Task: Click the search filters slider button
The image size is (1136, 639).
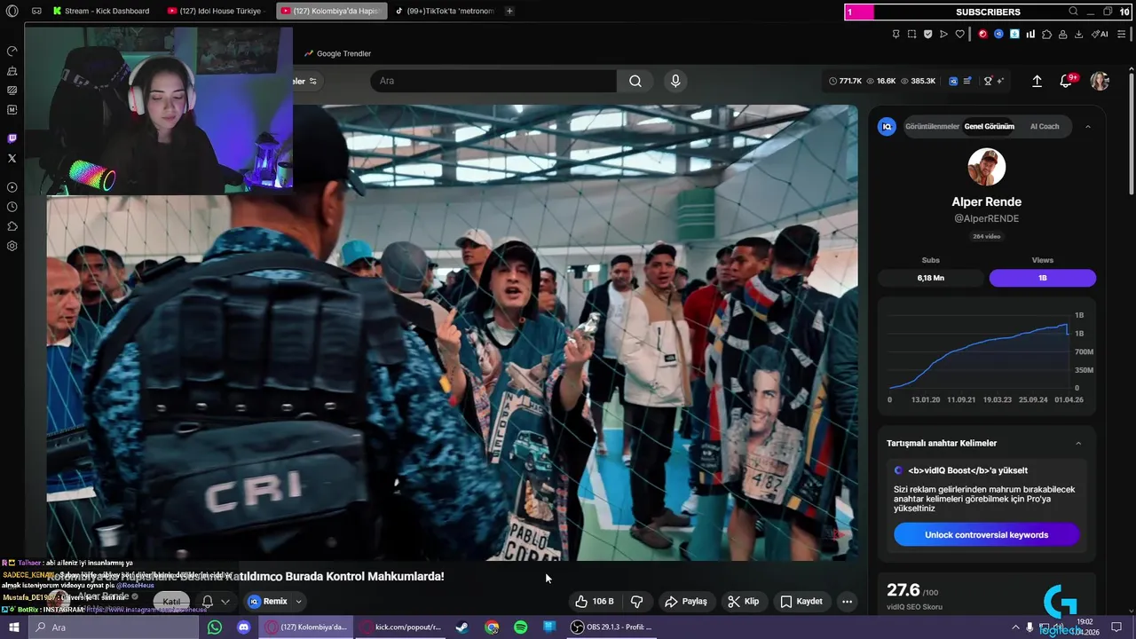Action: [312, 81]
